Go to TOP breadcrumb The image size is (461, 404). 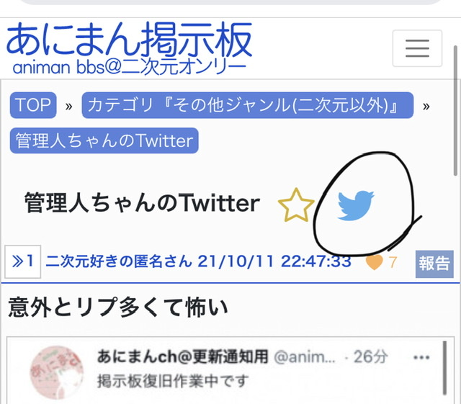pyautogui.click(x=33, y=105)
